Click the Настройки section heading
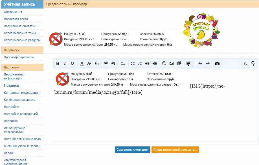This screenshot has height=165, width=259. [x=22, y=67]
